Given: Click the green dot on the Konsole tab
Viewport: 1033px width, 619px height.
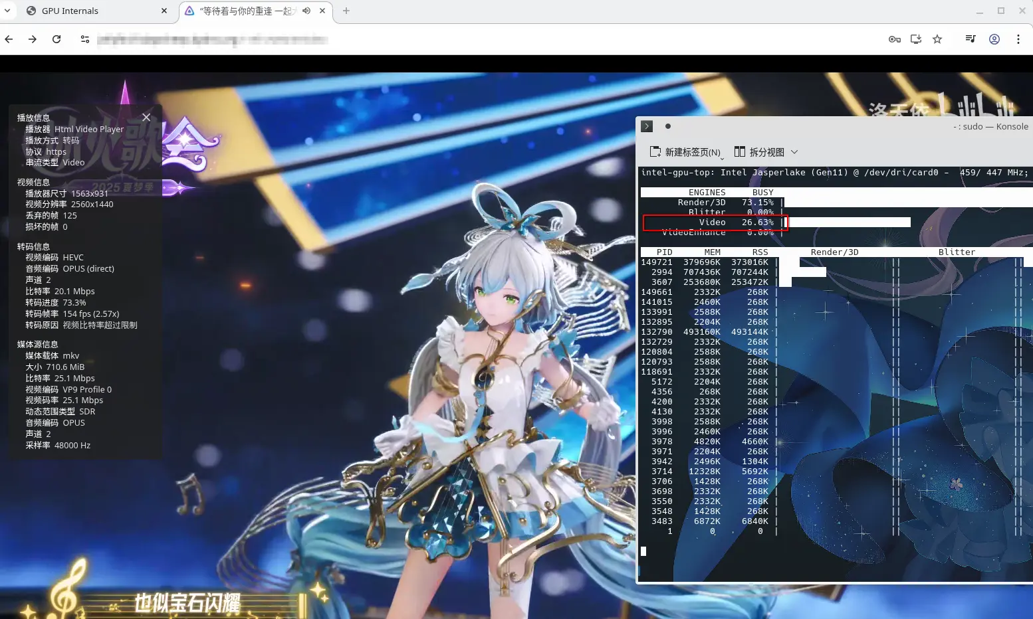Looking at the screenshot, I should (x=668, y=126).
